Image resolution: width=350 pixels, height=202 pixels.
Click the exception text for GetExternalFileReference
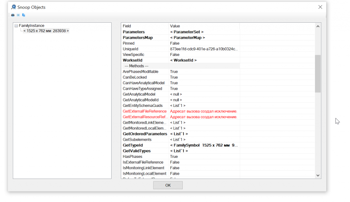tap(203, 111)
